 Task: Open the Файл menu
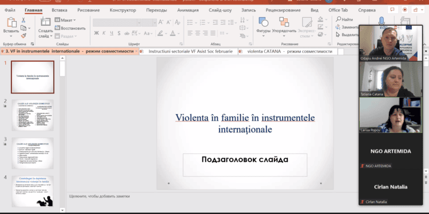pyautogui.click(x=10, y=10)
